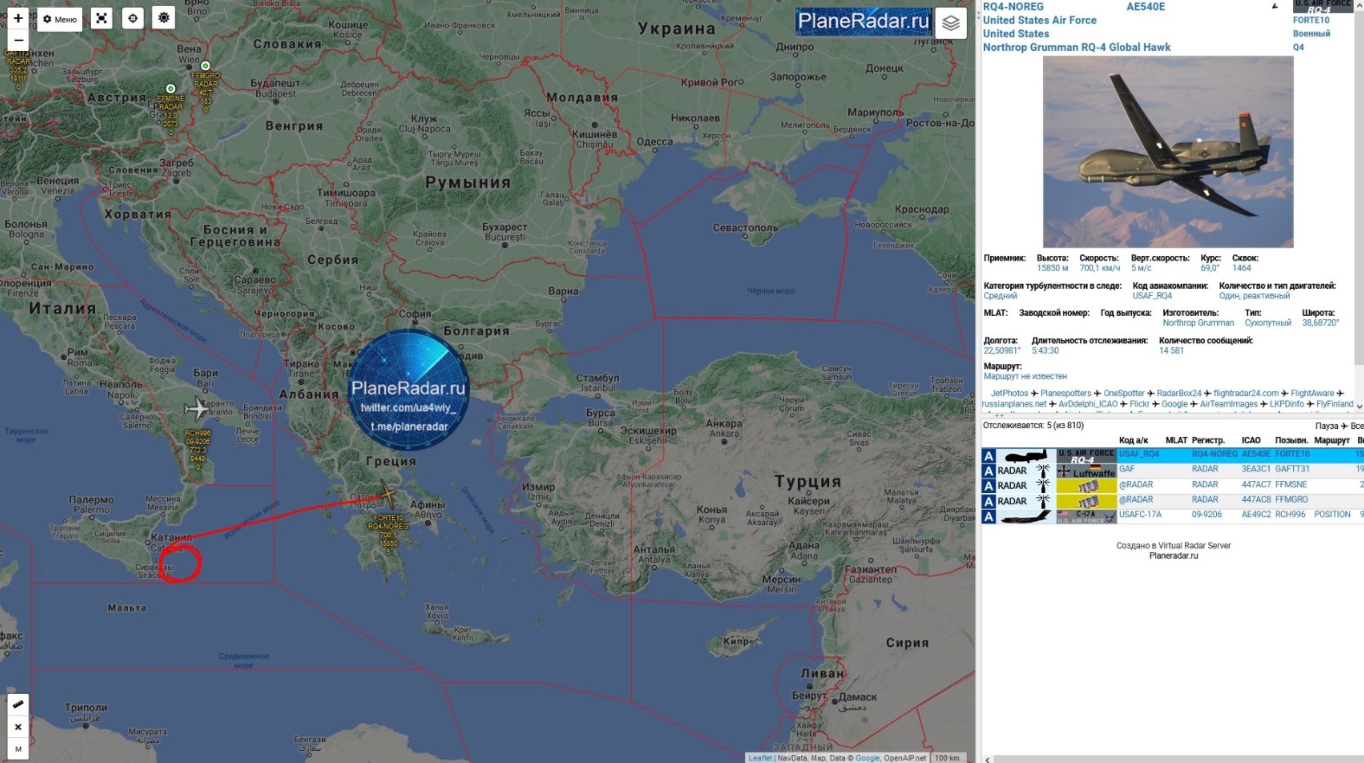This screenshot has height=763, width=1364.
Task: Select the GAFTT31 row in aircraft list
Action: click(x=1172, y=469)
